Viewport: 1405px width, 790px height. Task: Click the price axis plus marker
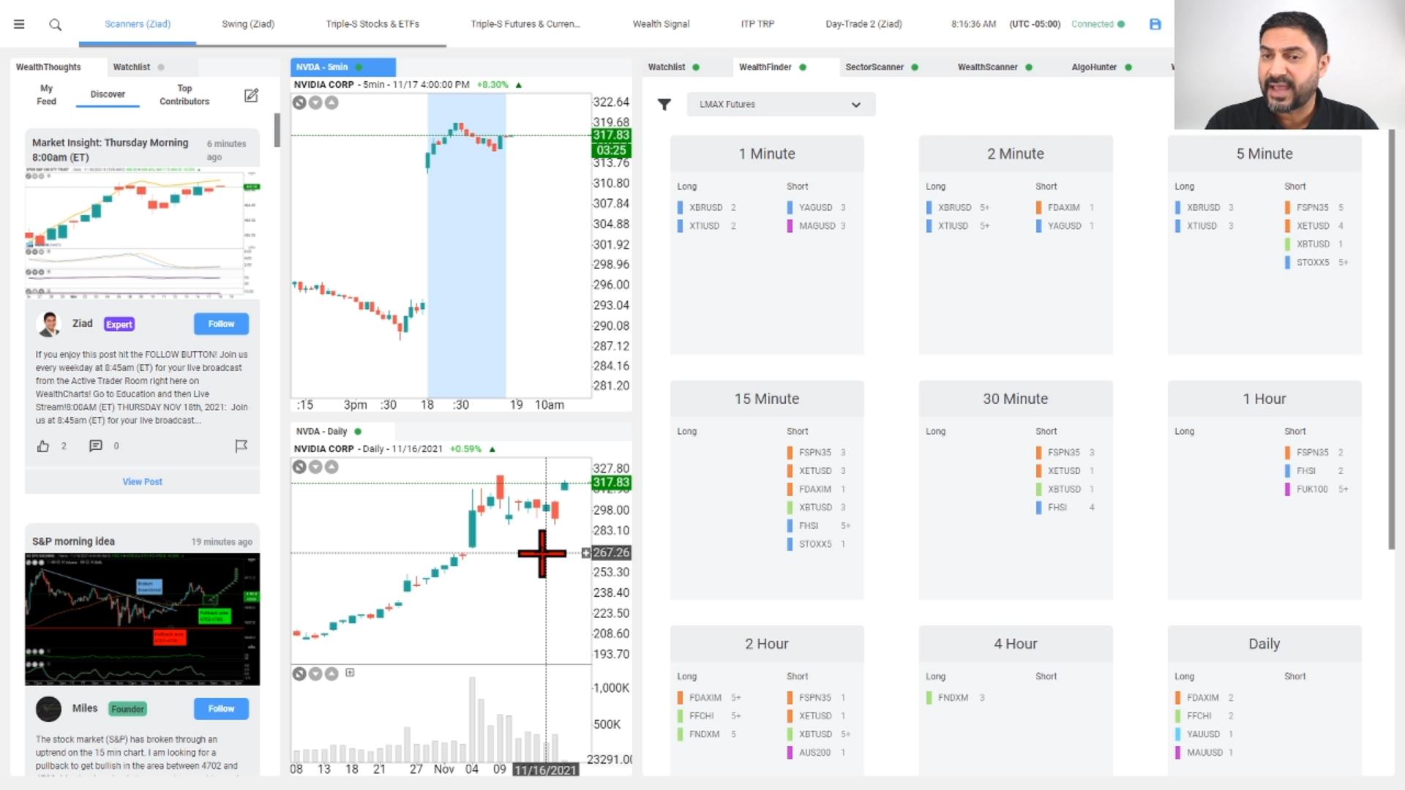[586, 553]
